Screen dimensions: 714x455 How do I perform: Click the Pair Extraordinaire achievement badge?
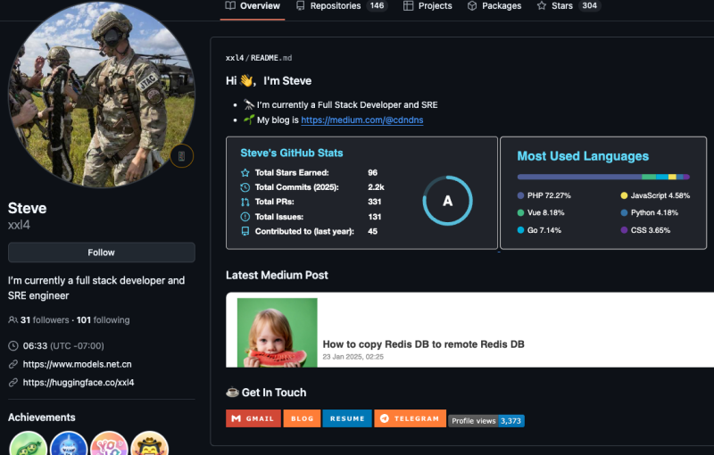point(29,444)
